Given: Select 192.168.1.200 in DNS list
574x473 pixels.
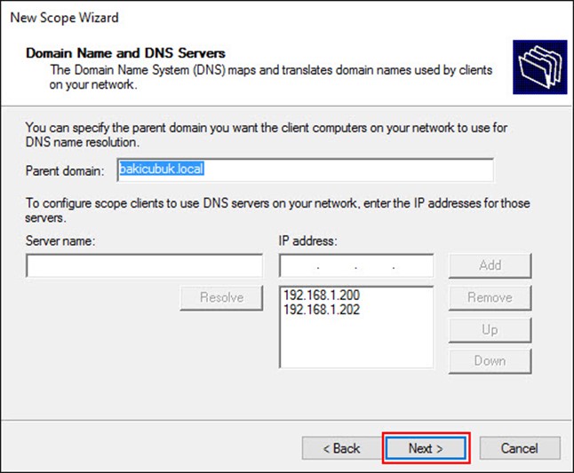Looking at the screenshot, I should coord(322,295).
